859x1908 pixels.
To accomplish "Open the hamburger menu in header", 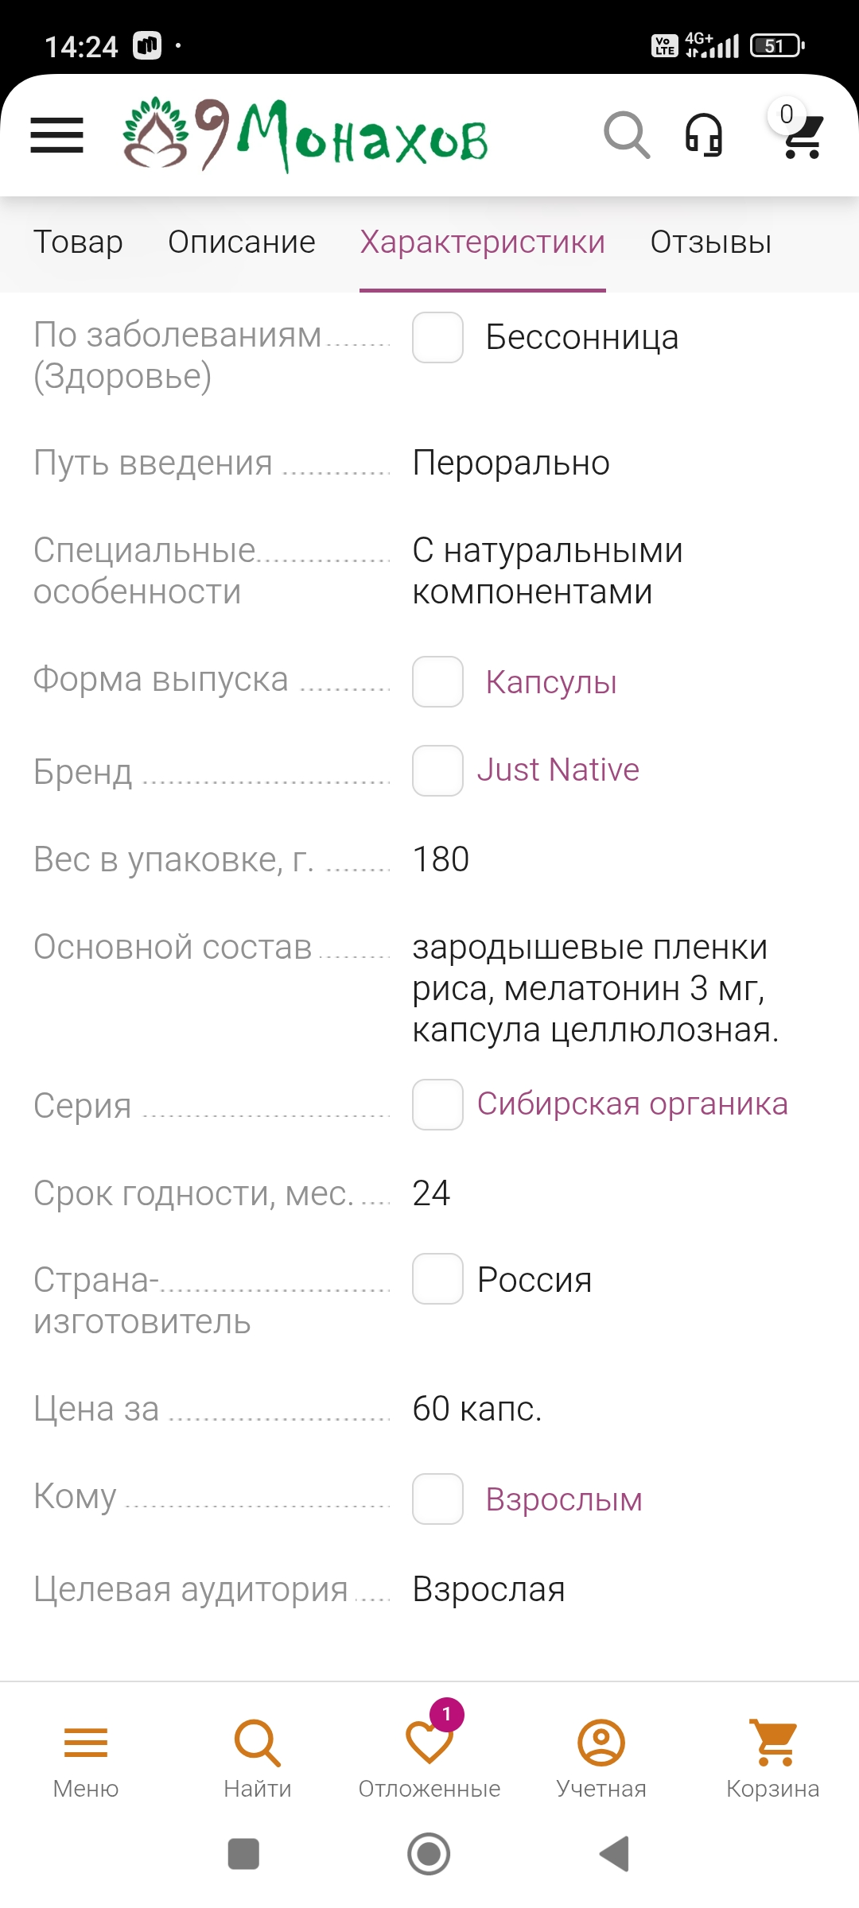I will tap(56, 135).
